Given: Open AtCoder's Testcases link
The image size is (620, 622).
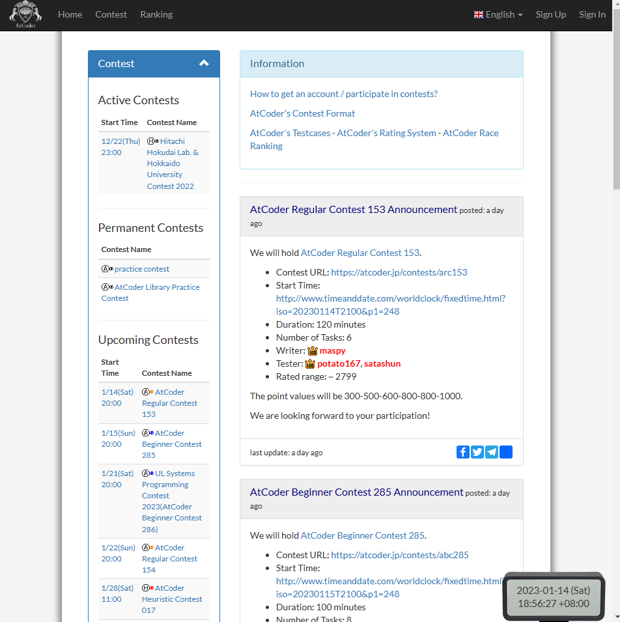Looking at the screenshot, I should coord(290,133).
